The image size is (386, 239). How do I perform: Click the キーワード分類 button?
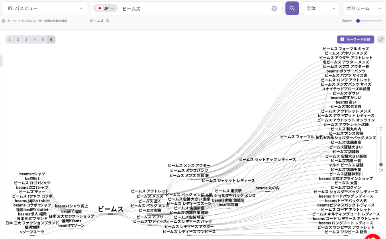click(x=355, y=39)
